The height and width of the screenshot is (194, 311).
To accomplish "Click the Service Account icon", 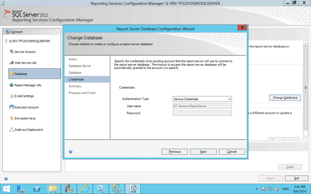I will [x=12, y=52].
